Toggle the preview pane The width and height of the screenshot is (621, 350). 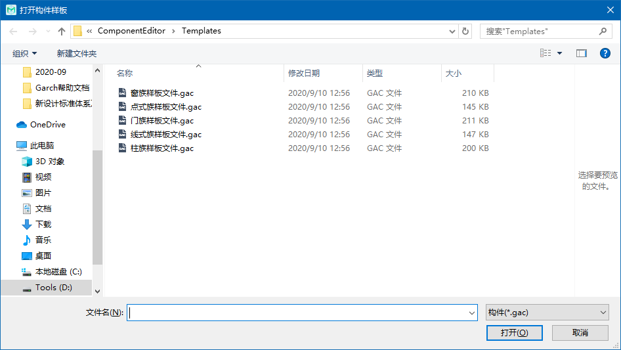click(582, 53)
